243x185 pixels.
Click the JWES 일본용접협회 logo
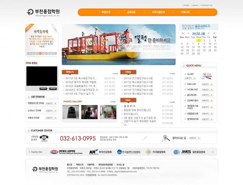click(x=189, y=152)
